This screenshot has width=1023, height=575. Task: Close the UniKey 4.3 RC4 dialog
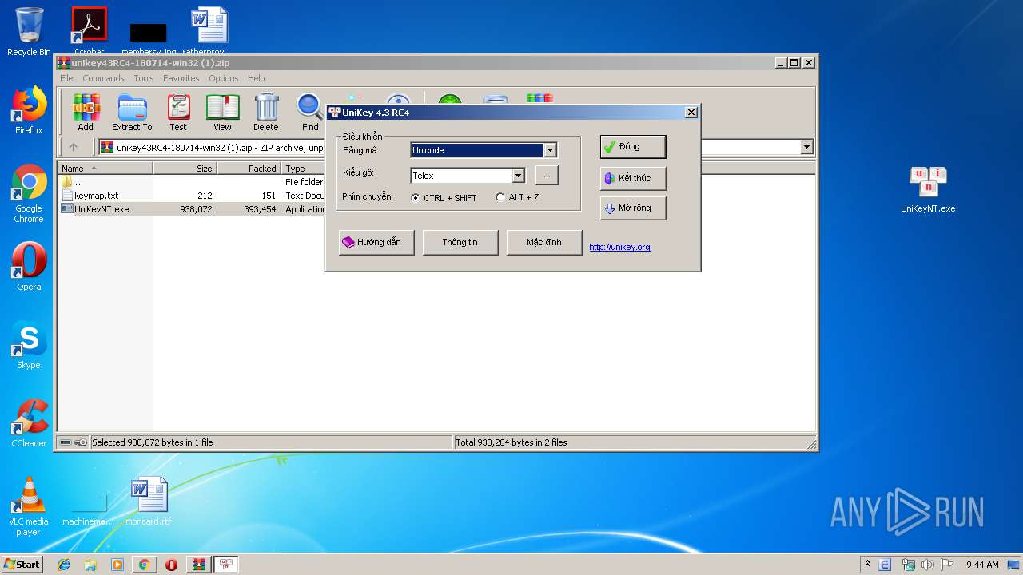(x=691, y=113)
